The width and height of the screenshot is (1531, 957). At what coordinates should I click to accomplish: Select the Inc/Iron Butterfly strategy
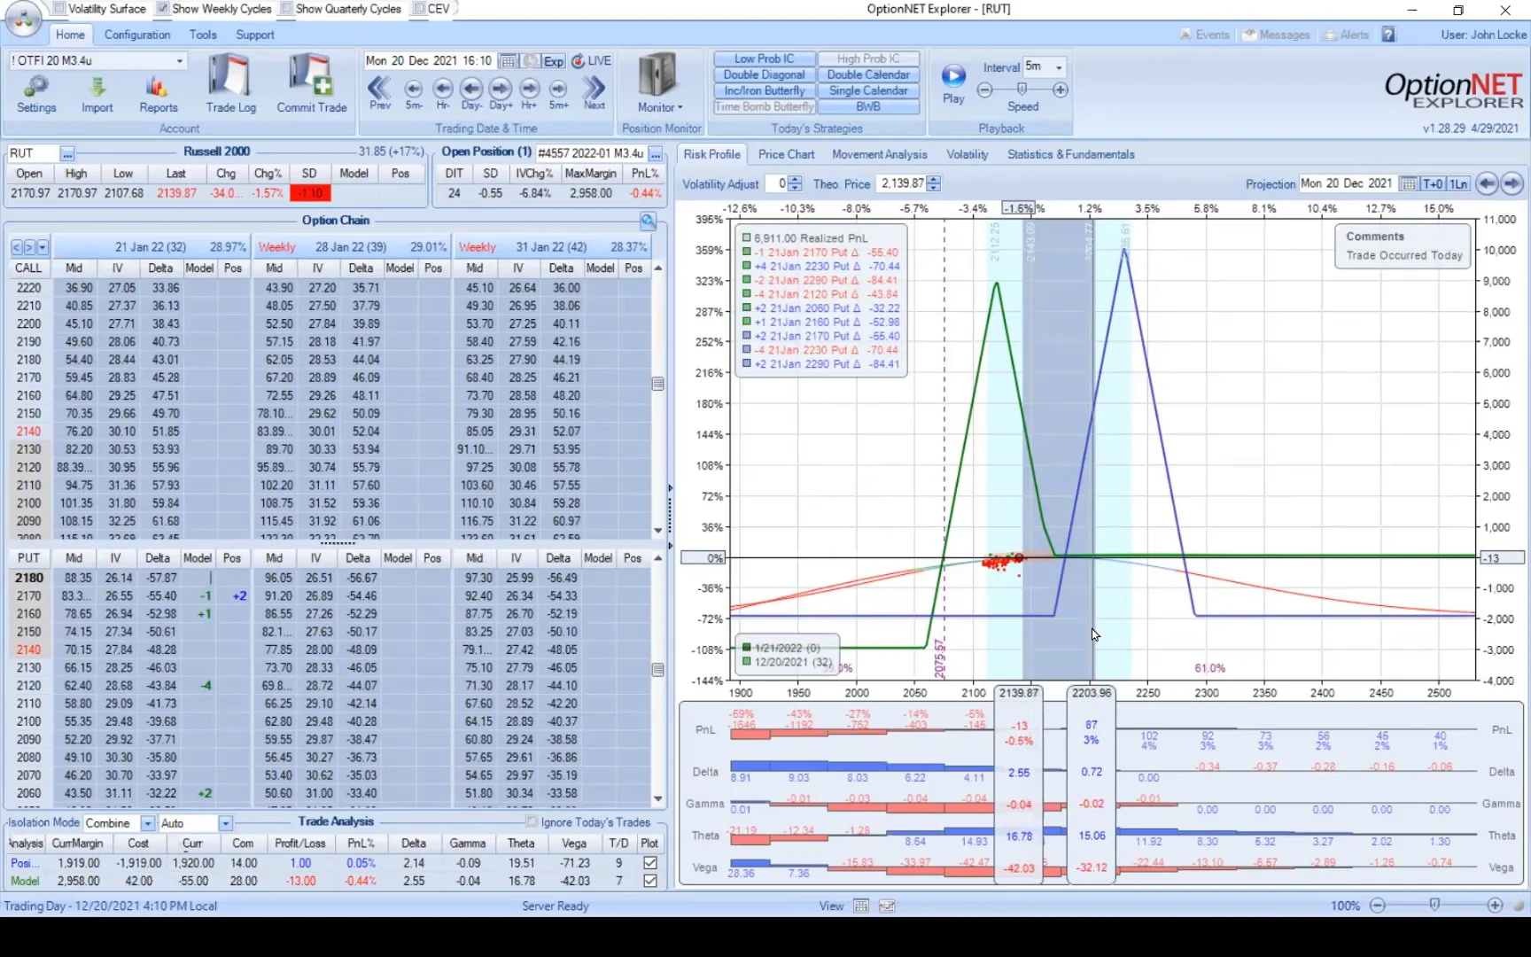765,90
